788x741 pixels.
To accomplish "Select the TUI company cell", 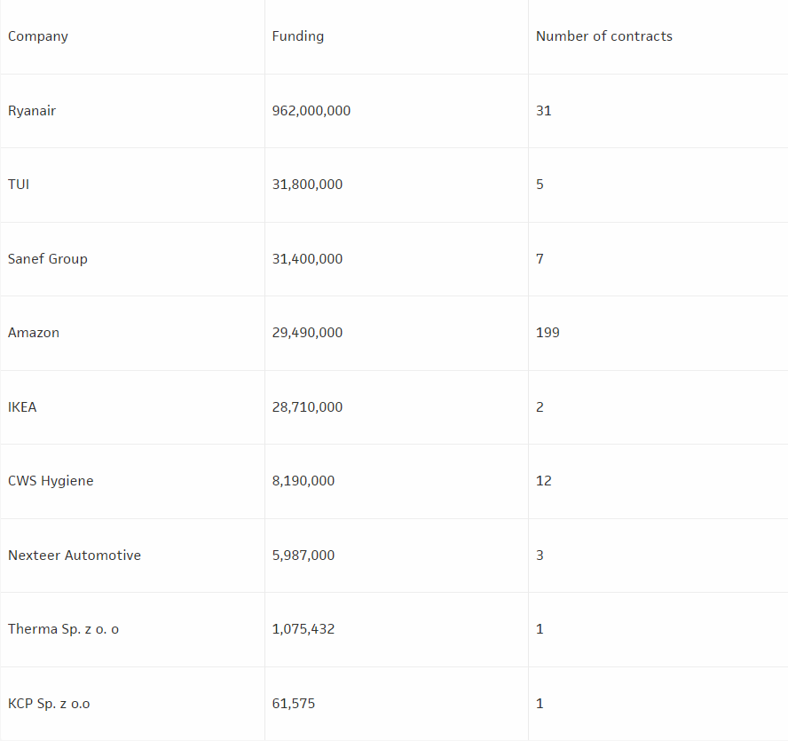I will point(19,185).
